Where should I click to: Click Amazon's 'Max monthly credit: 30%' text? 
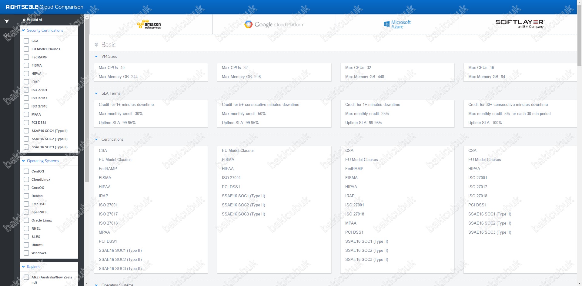click(x=121, y=113)
